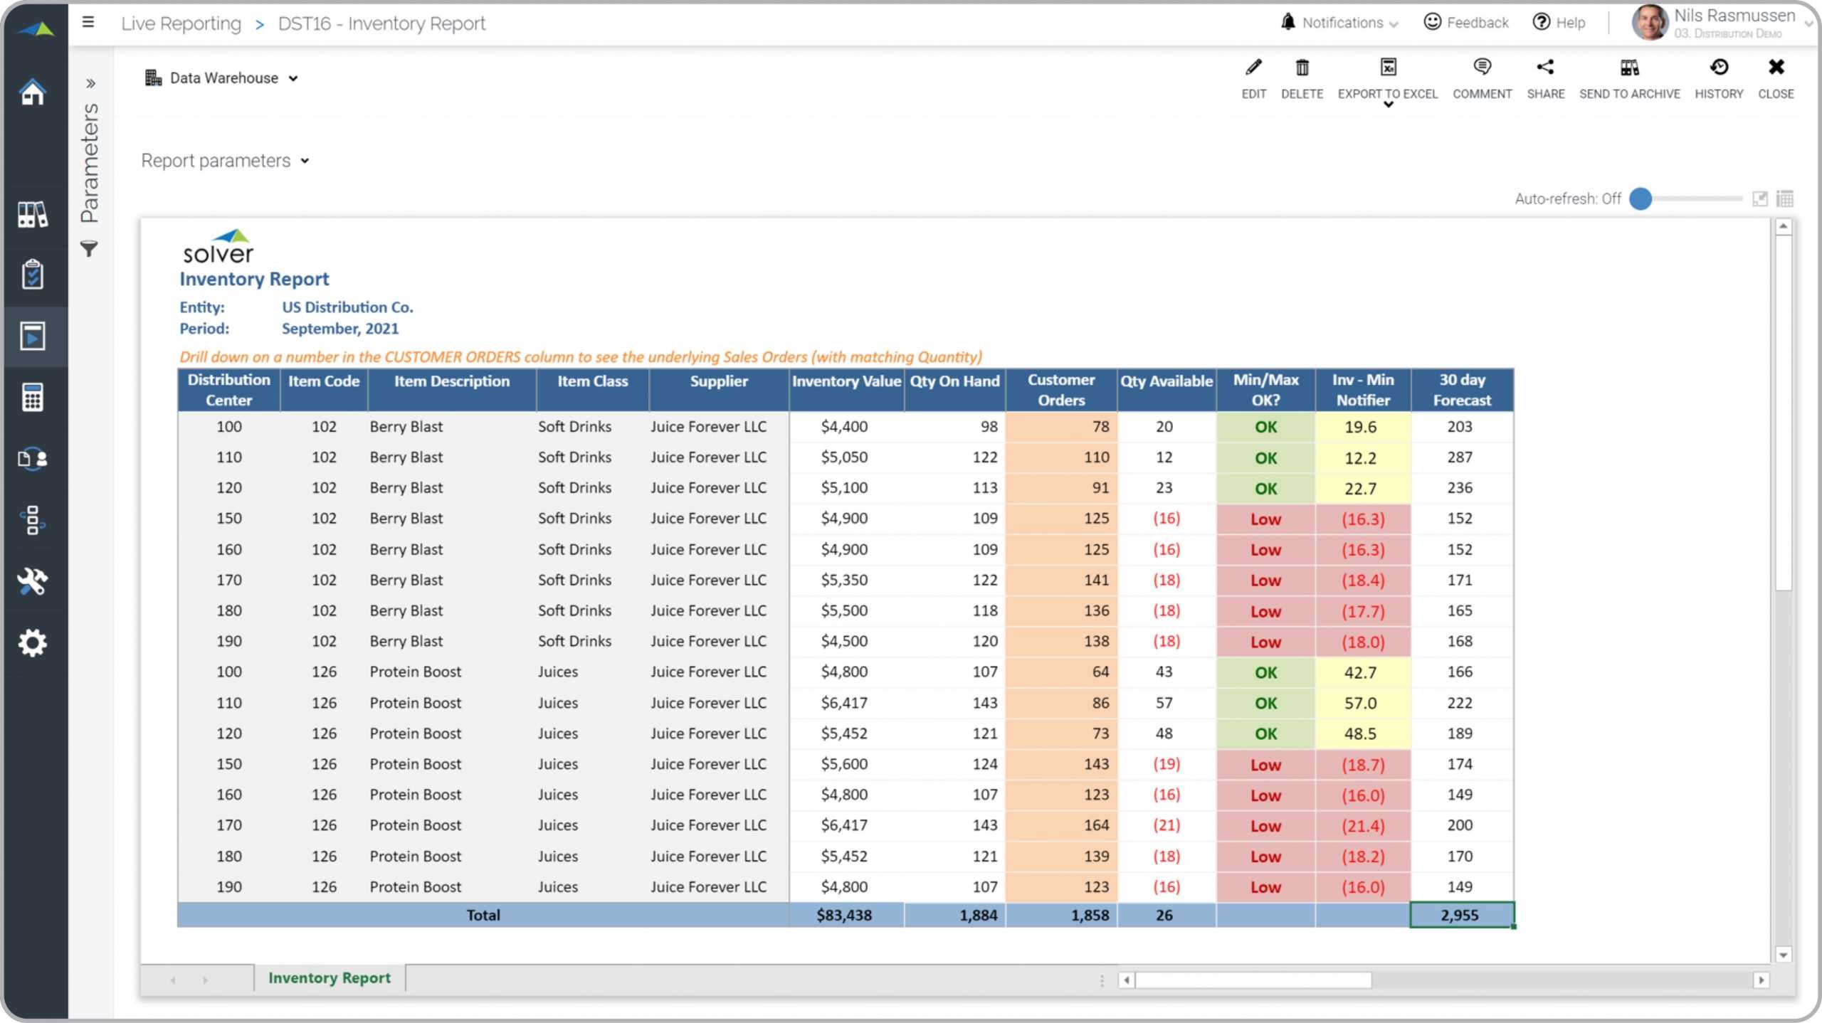Click the Delete trash icon
This screenshot has width=1822, height=1023.
tap(1302, 66)
